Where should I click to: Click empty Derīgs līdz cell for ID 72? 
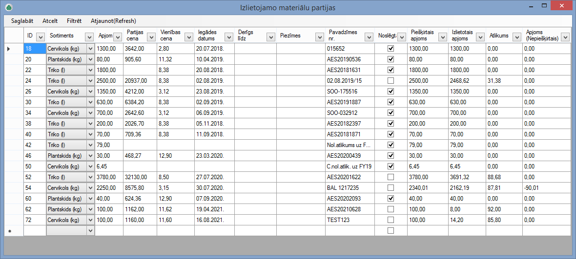tap(255, 220)
